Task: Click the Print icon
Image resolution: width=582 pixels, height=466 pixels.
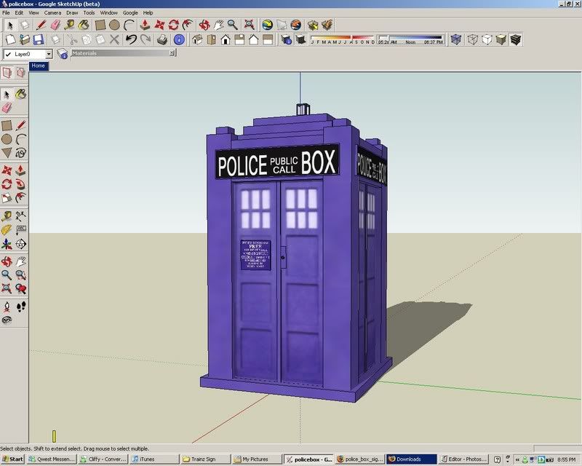Action: tap(162, 39)
